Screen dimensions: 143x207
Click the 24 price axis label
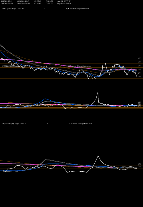140,73
